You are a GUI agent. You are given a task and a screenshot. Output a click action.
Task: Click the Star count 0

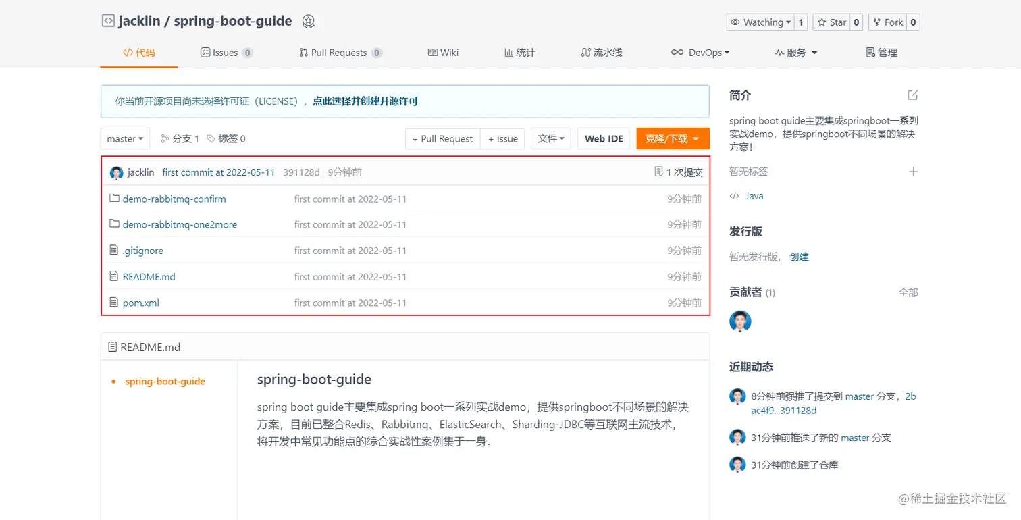click(856, 22)
